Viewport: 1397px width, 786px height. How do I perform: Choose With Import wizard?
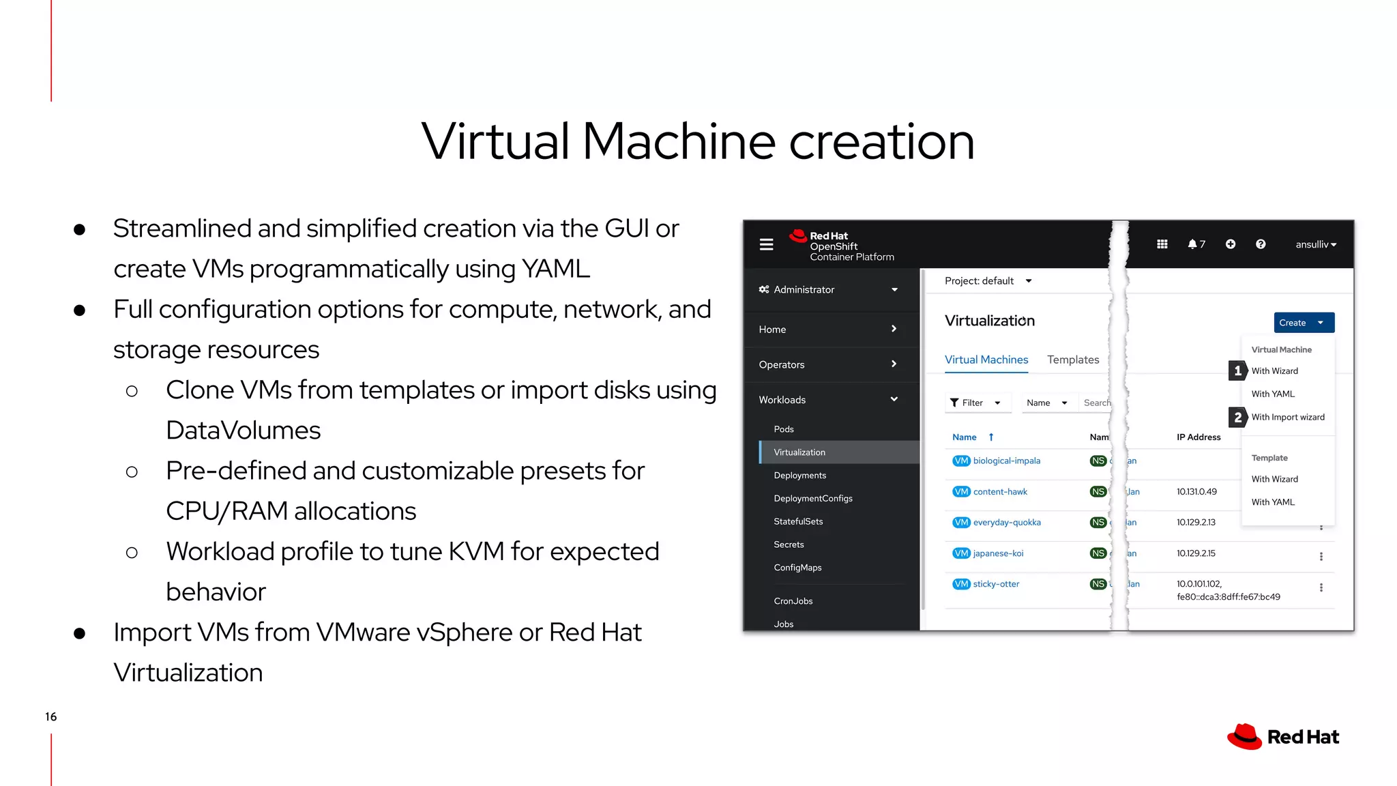tap(1288, 418)
